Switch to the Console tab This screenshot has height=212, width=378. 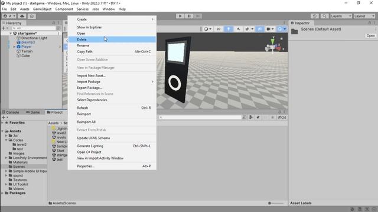[11, 112]
